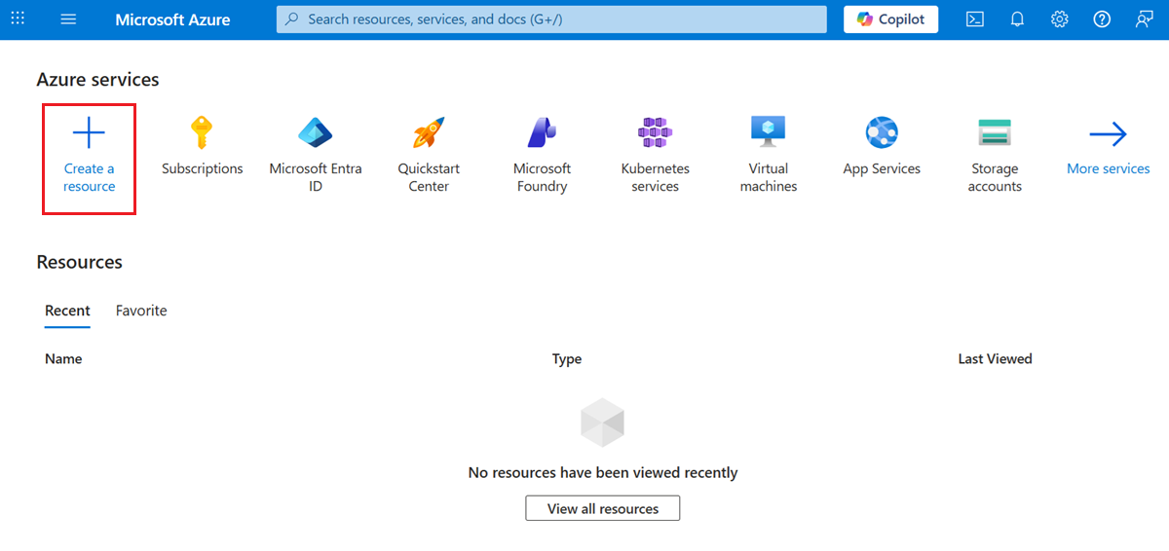Open App Services icon
The image size is (1169, 551).
(x=882, y=132)
